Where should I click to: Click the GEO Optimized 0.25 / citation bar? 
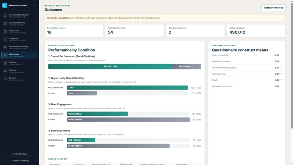(97, 114)
